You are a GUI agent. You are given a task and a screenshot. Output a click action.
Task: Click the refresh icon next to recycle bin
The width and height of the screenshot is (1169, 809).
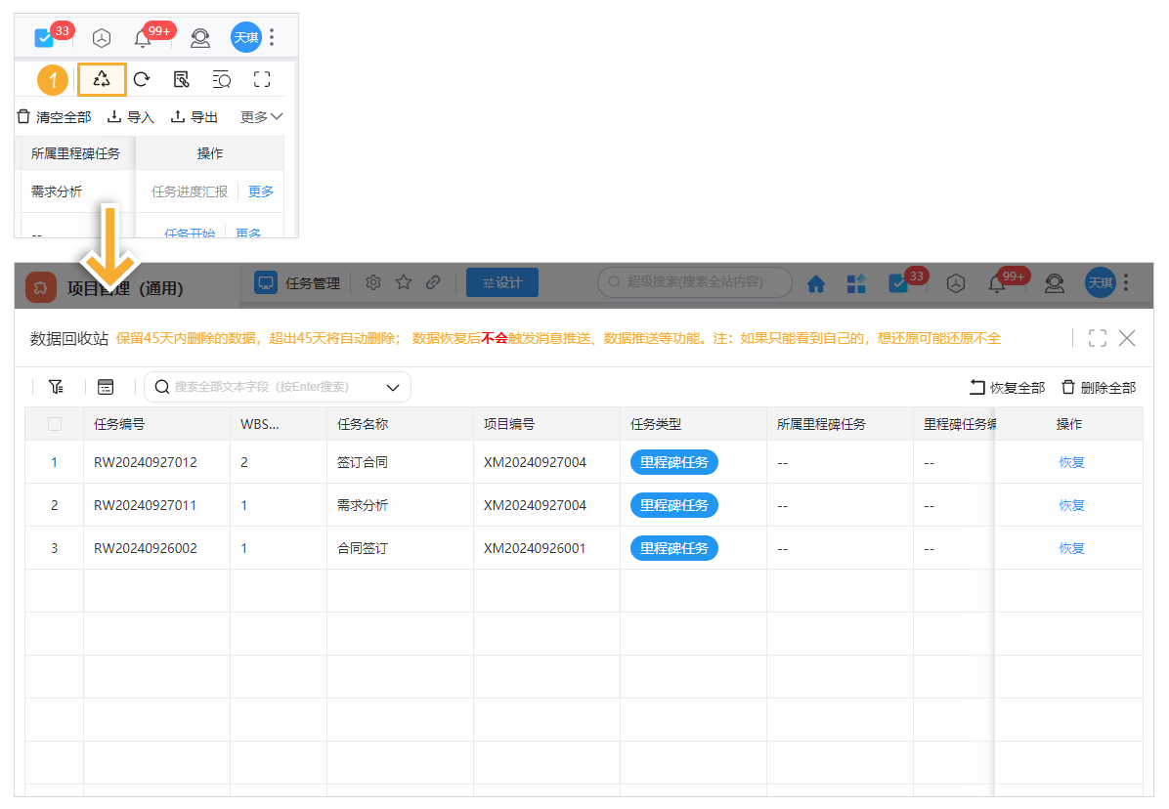pyautogui.click(x=142, y=80)
